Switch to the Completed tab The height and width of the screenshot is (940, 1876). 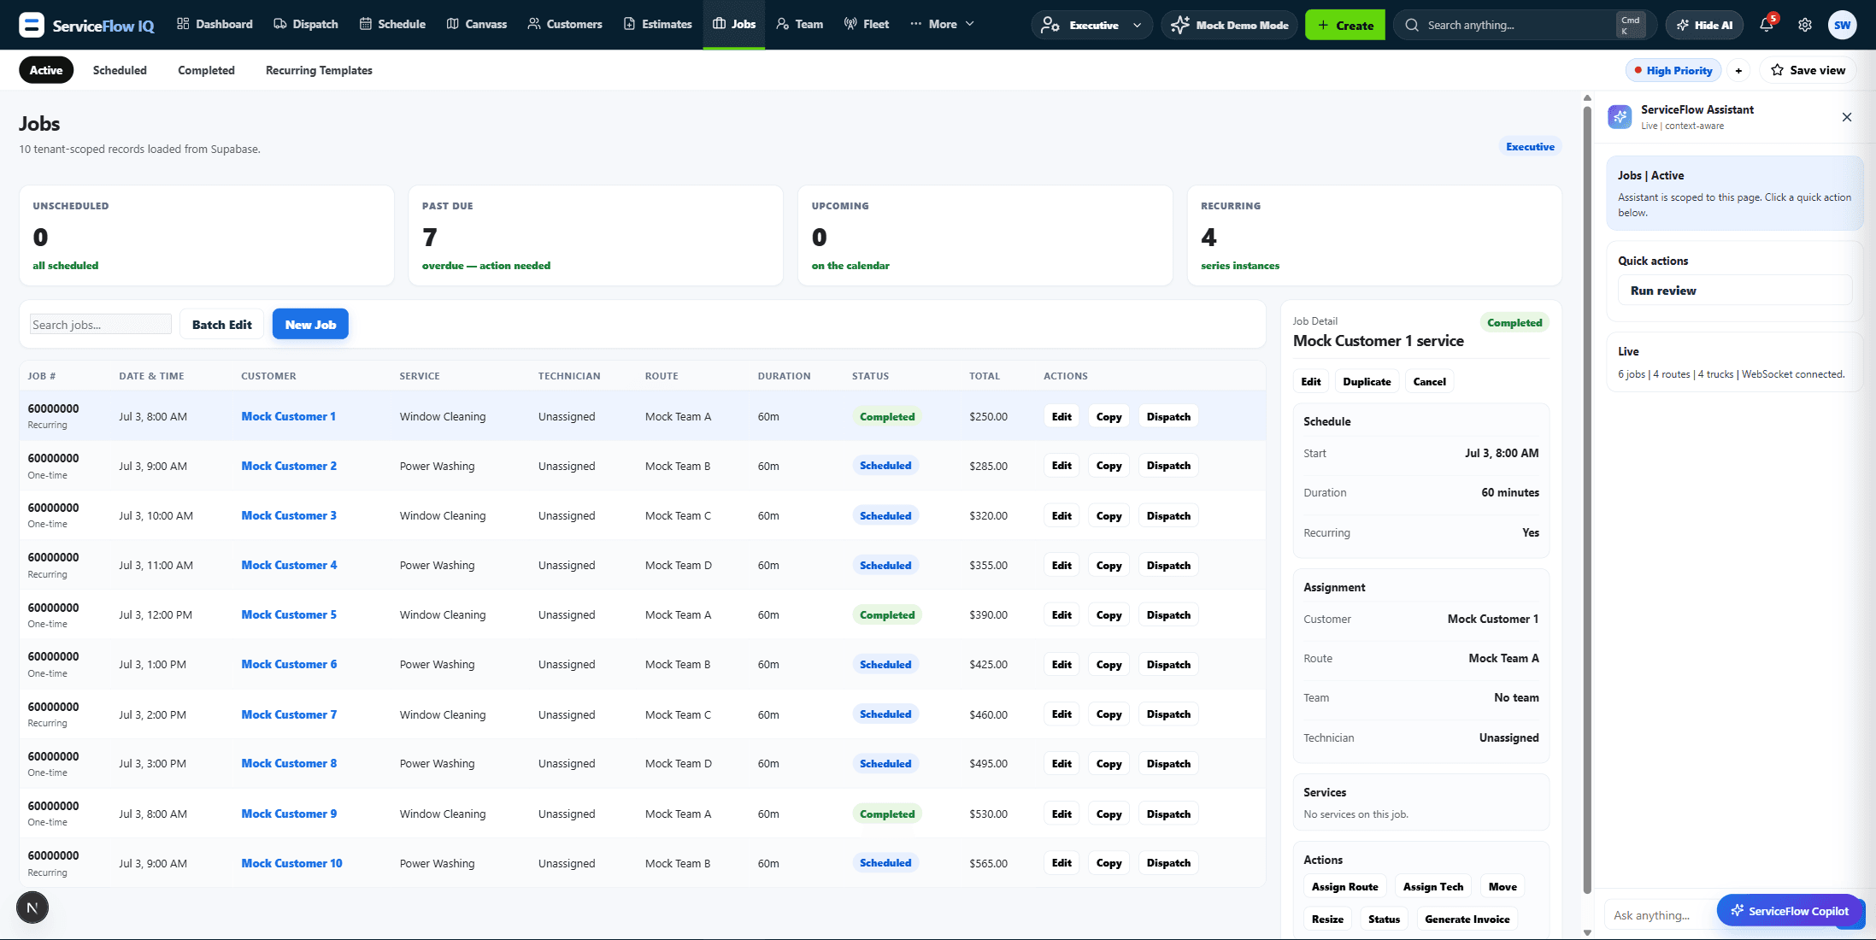click(x=206, y=70)
